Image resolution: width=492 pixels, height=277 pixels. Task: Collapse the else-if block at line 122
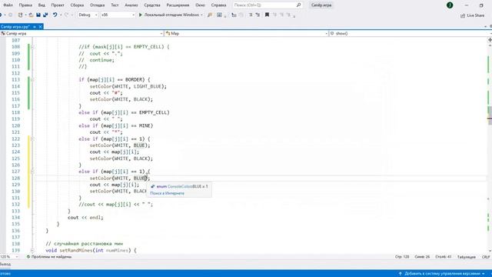pyautogui.click(x=32, y=138)
